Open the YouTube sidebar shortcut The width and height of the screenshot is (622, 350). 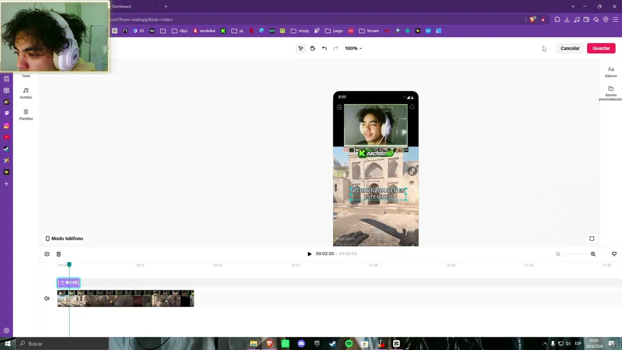coord(6,138)
